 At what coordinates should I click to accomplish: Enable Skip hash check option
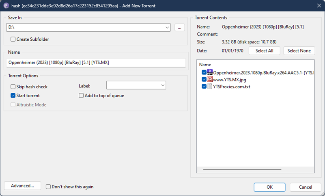click(13, 87)
